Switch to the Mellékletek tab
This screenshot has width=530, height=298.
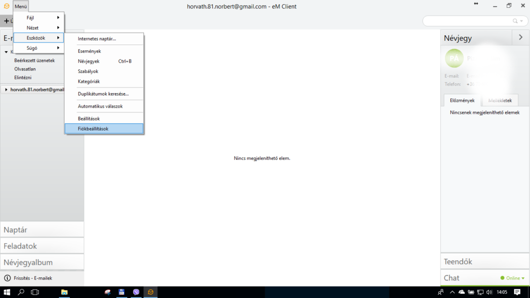point(500,100)
